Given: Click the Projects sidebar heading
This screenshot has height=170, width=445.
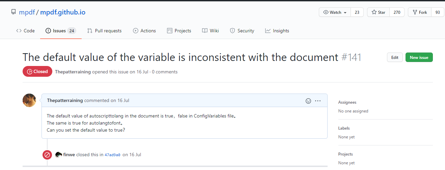Looking at the screenshot, I should [345, 154].
